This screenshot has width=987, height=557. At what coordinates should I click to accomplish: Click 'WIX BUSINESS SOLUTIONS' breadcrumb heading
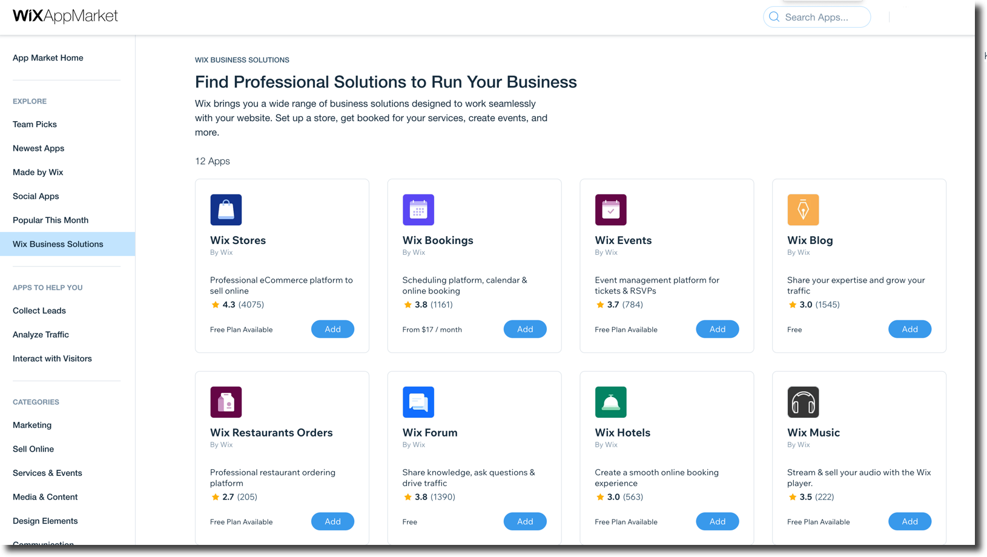[242, 60]
